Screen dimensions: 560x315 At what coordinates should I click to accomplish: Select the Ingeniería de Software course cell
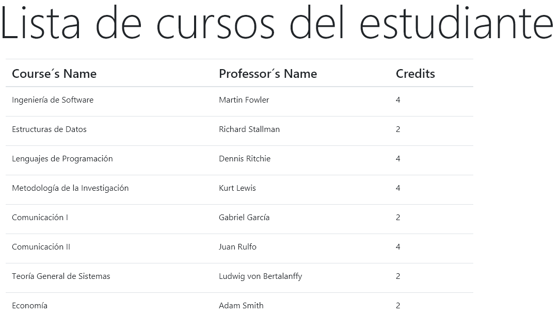pos(53,100)
